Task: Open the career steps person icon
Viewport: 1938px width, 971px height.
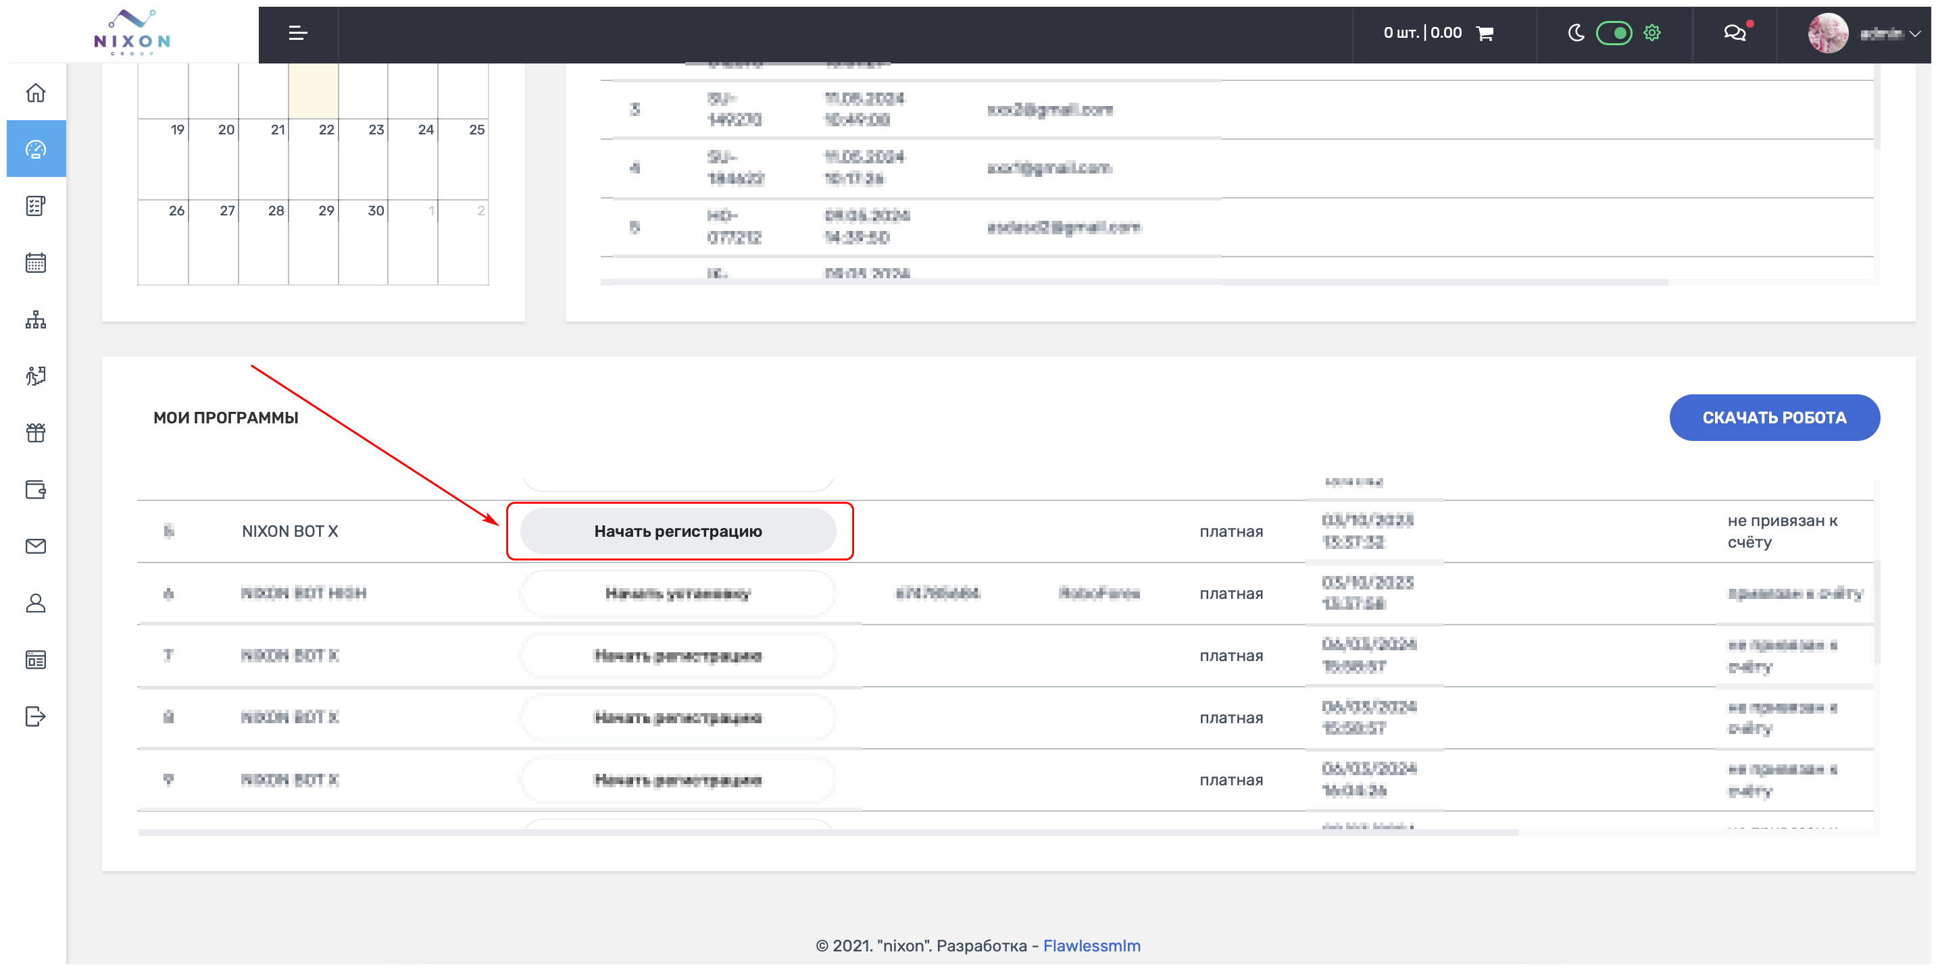Action: point(35,376)
